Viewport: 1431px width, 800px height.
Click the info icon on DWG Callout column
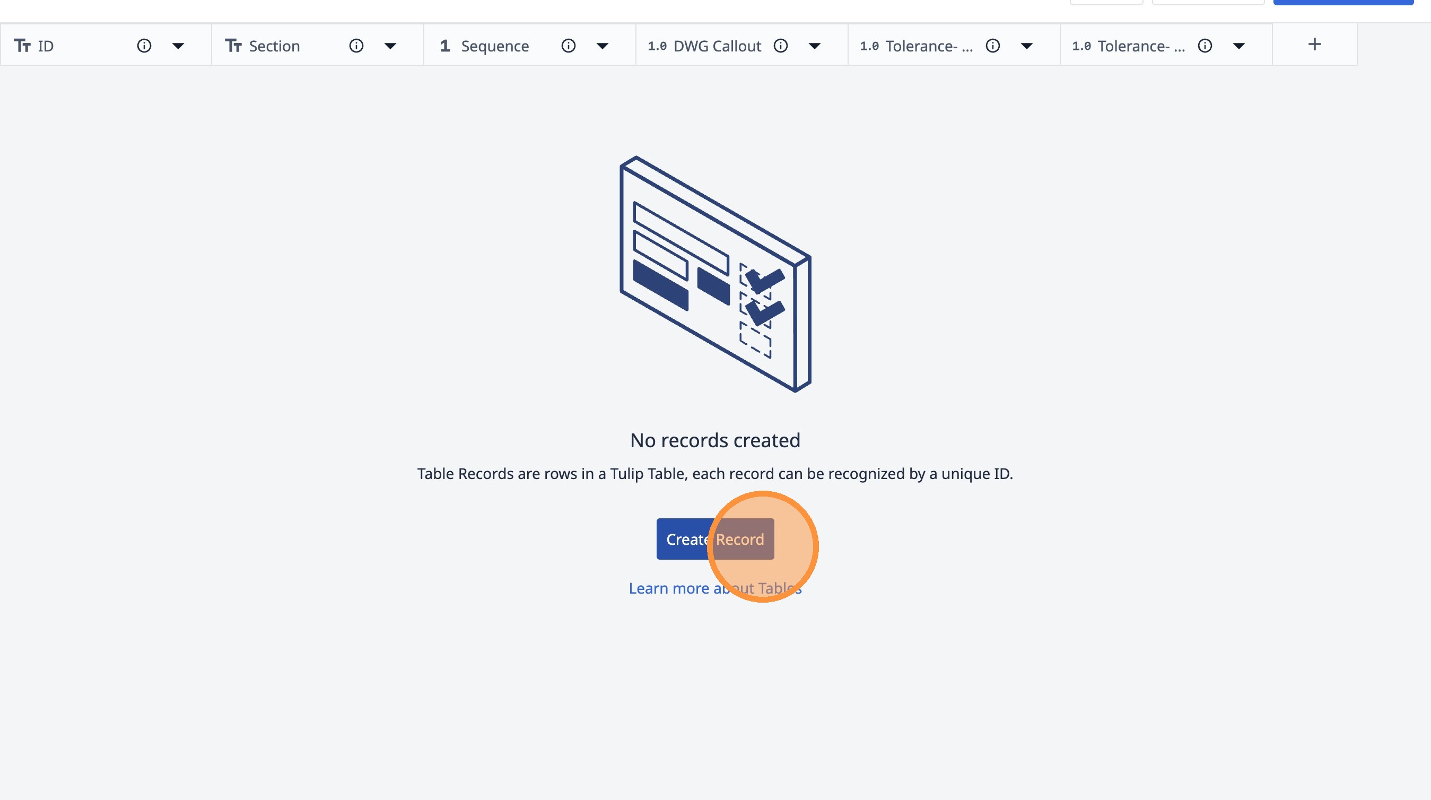click(781, 46)
